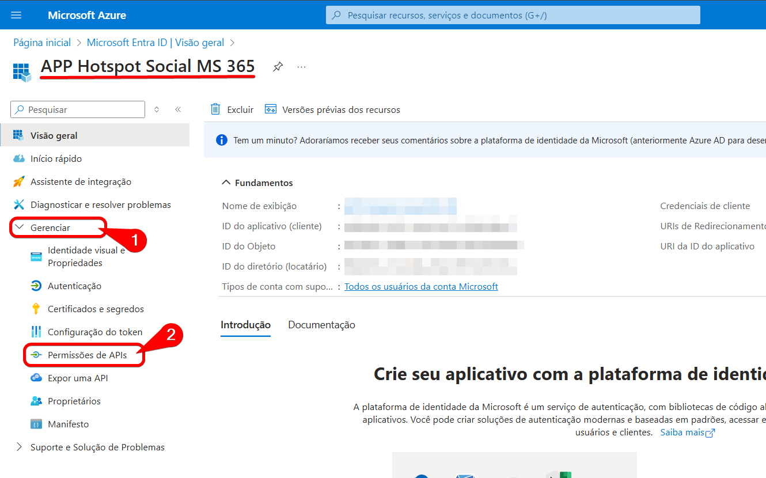Collapse the Gerenciar section
The width and height of the screenshot is (766, 478).
coord(20,227)
